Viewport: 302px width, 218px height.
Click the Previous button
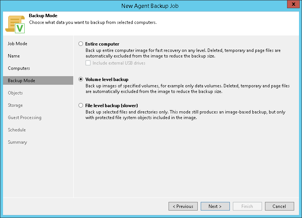pyautogui.click(x=183, y=206)
